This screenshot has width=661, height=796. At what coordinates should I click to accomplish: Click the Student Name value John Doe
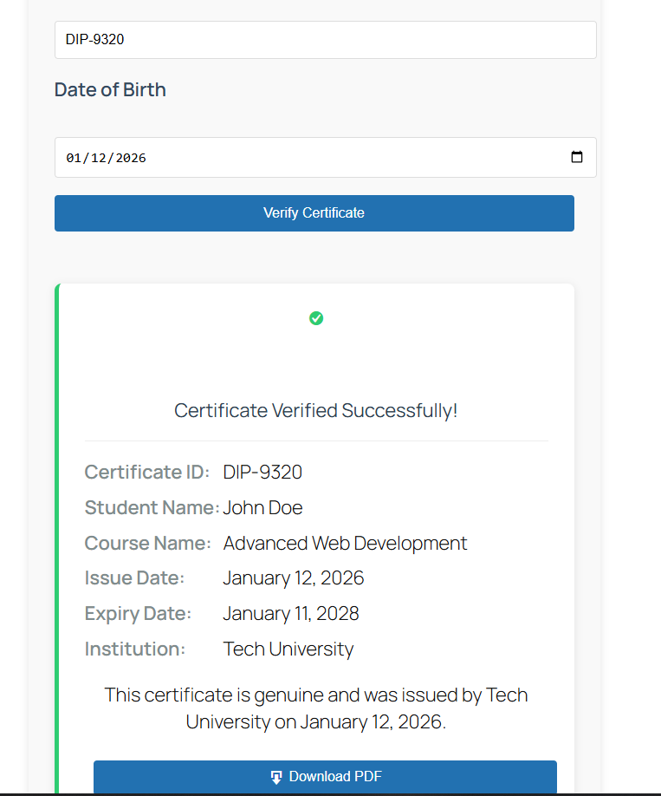262,507
